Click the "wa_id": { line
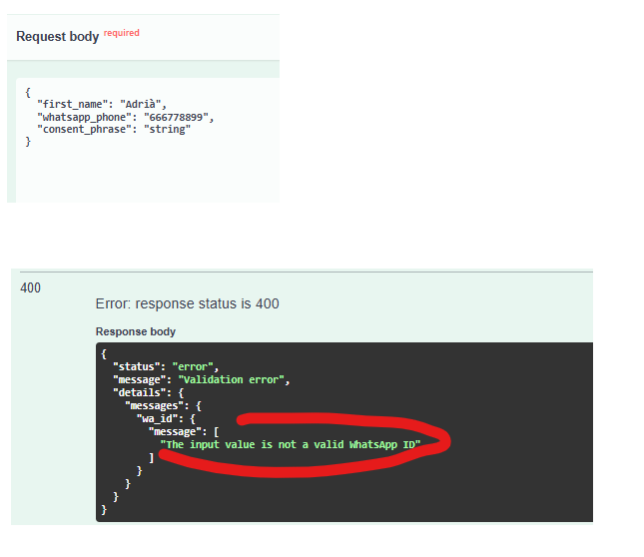The height and width of the screenshot is (557, 644). click(166, 418)
